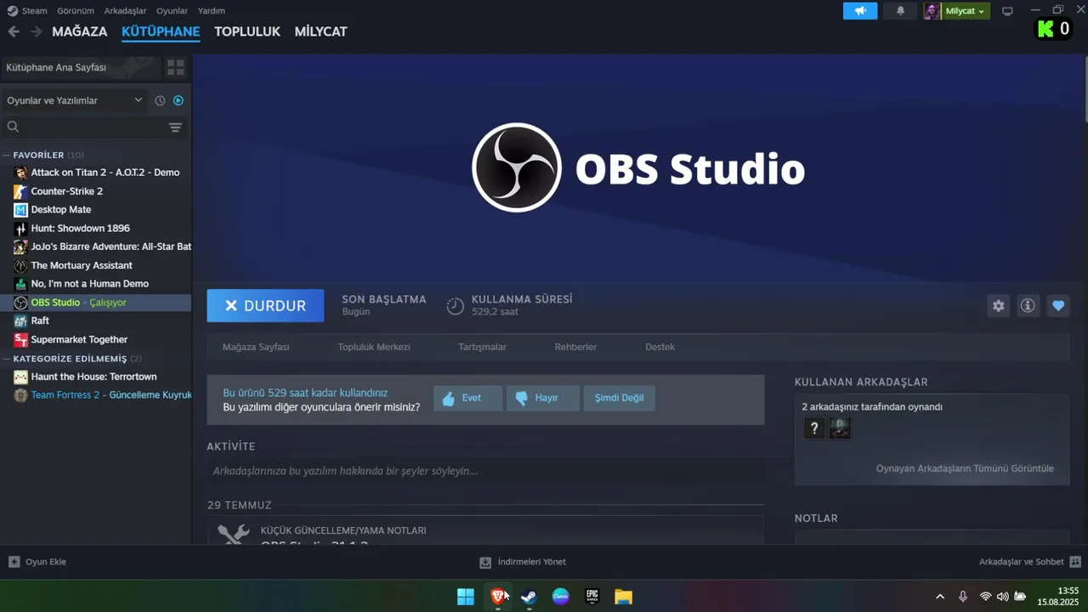Click the second friend avatar thumbnail

tap(840, 428)
